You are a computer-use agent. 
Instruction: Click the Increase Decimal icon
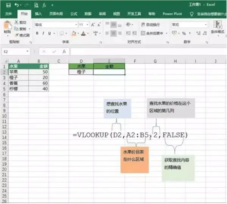pos(198,33)
